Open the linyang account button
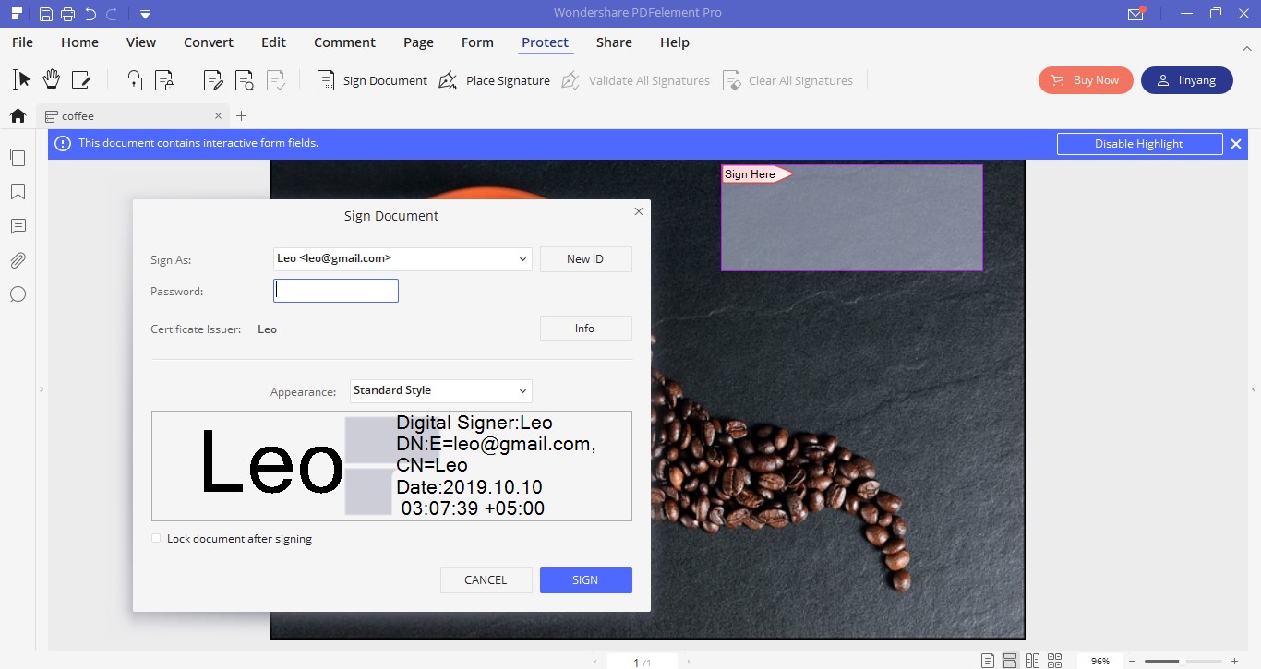Viewport: 1261px width, 669px height. 1187,80
